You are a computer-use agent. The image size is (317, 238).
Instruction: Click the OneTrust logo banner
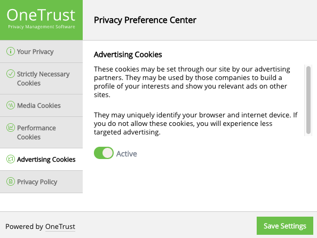[x=41, y=20]
